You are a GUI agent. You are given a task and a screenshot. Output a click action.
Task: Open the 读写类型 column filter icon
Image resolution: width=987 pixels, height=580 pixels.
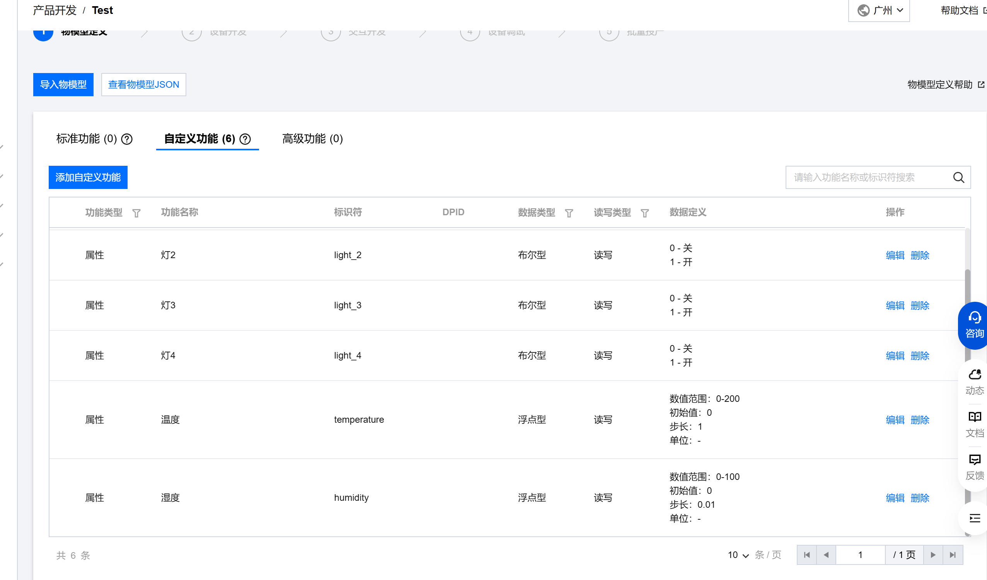644,213
